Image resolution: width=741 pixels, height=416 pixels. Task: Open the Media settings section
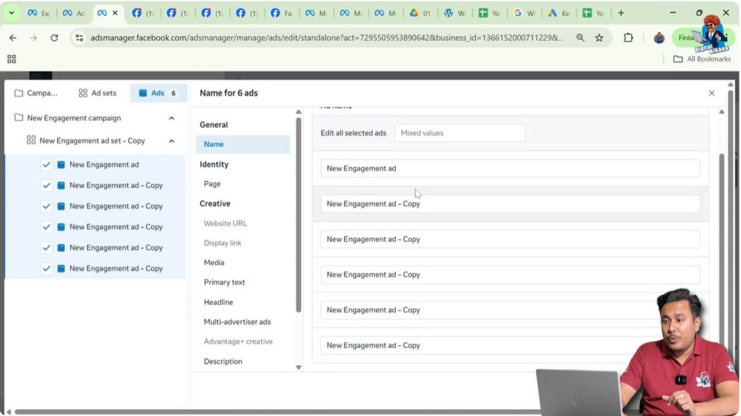coord(213,262)
